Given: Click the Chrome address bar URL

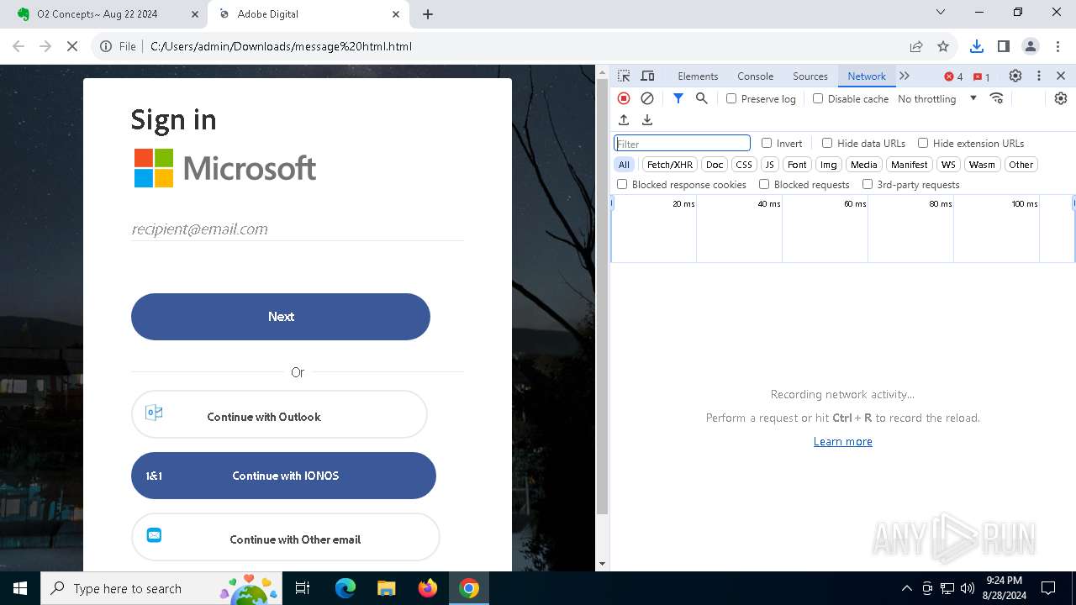Looking at the screenshot, I should (281, 46).
